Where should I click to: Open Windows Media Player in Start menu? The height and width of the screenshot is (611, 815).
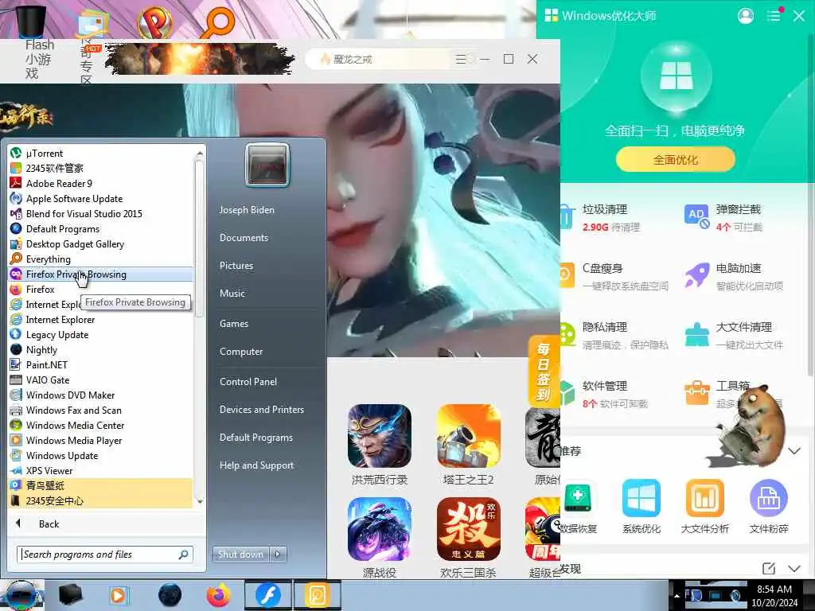tap(100, 440)
